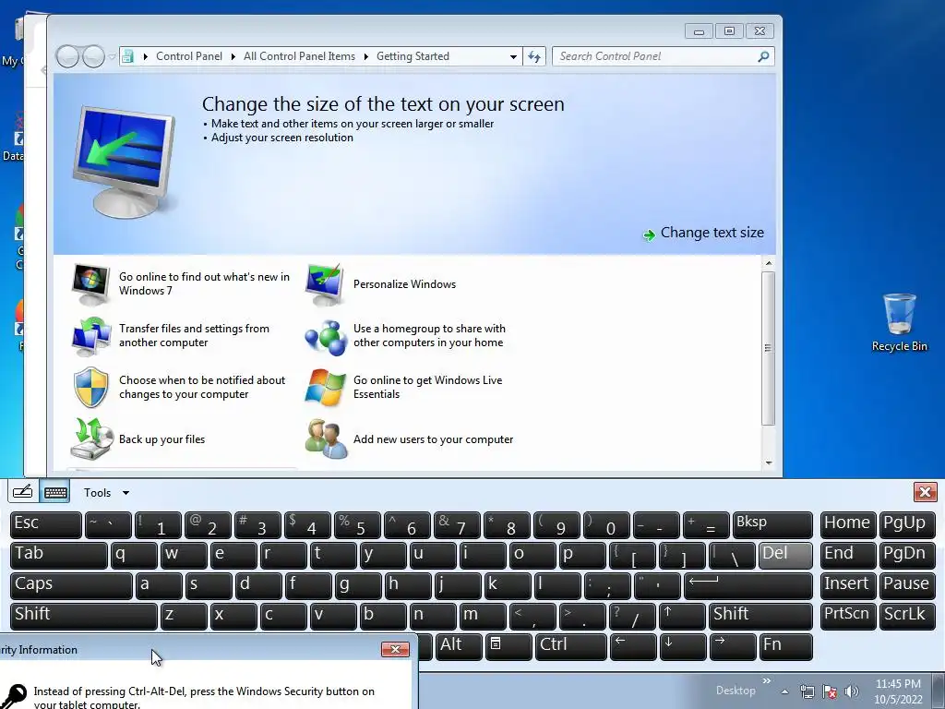Tap the Del key on keyboard
The image size is (945, 709).
point(785,555)
